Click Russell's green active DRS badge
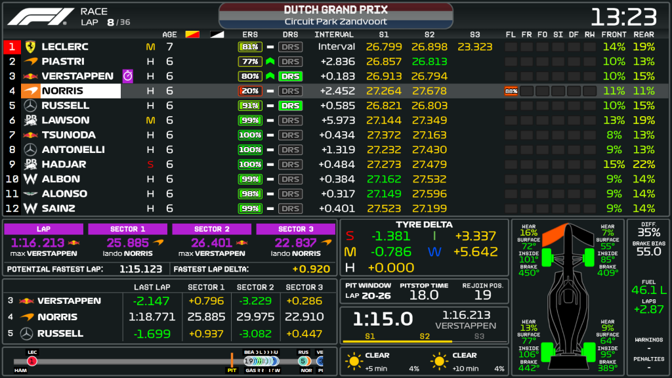 click(291, 106)
